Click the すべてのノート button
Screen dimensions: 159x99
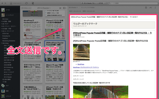tap(26, 8)
